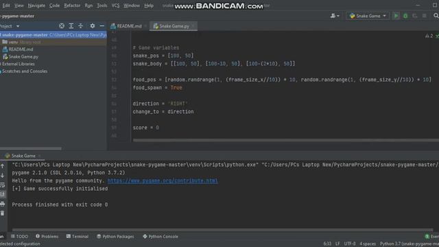Close the Snake Game.py tab

(193, 26)
